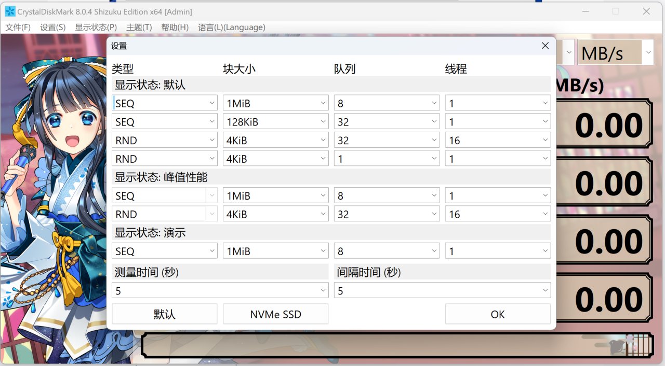665x366 pixels.
Task: Confirm settings with the OK button
Action: [497, 314]
